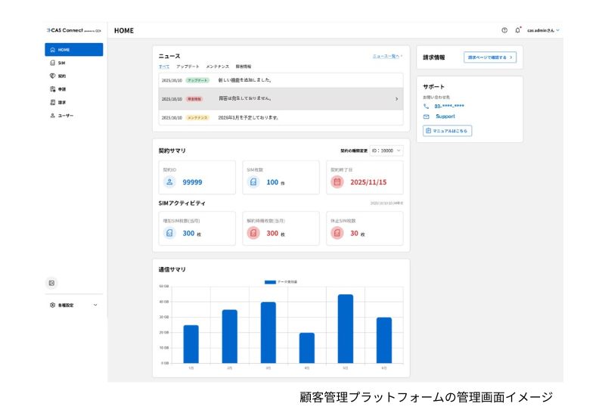Open 請求 in the sidebar

(x=61, y=102)
